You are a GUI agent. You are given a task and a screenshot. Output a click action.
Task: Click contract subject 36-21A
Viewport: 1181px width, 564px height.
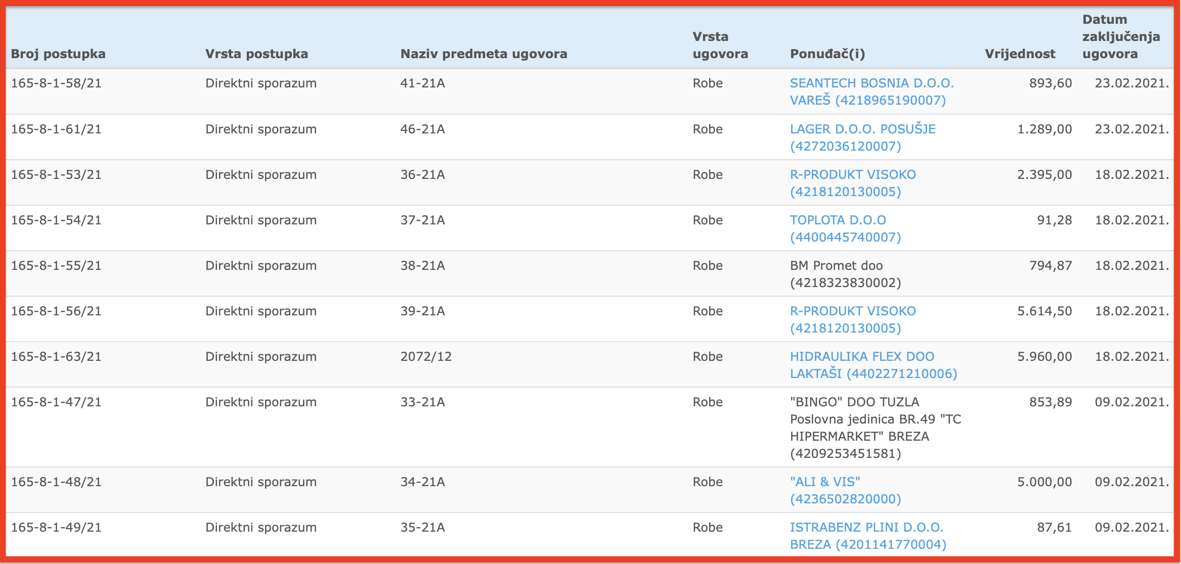[422, 174]
